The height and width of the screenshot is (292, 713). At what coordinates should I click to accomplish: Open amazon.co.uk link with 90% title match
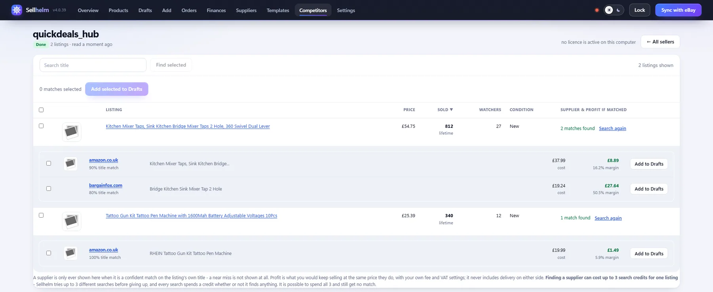pyautogui.click(x=103, y=160)
